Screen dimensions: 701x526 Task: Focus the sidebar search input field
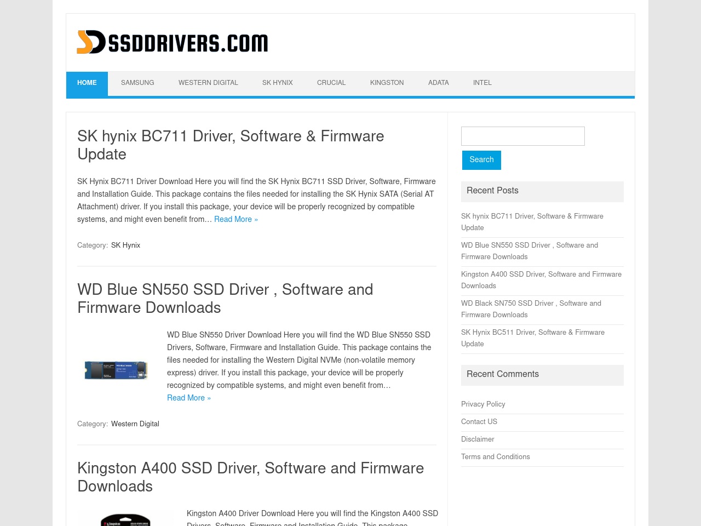tap(523, 136)
